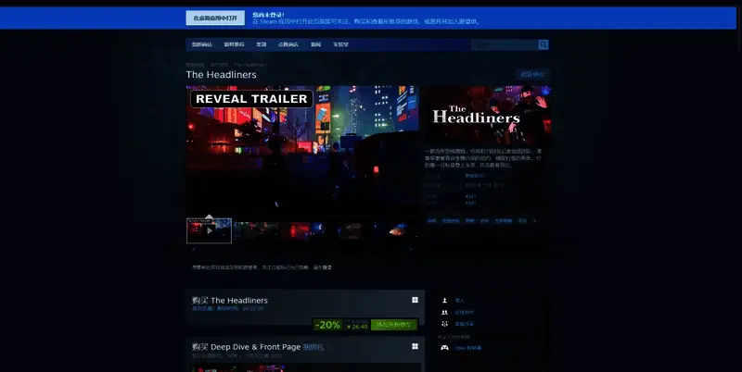Open the 点数商店 store navigation item
This screenshot has width=742, height=372.
click(x=288, y=44)
